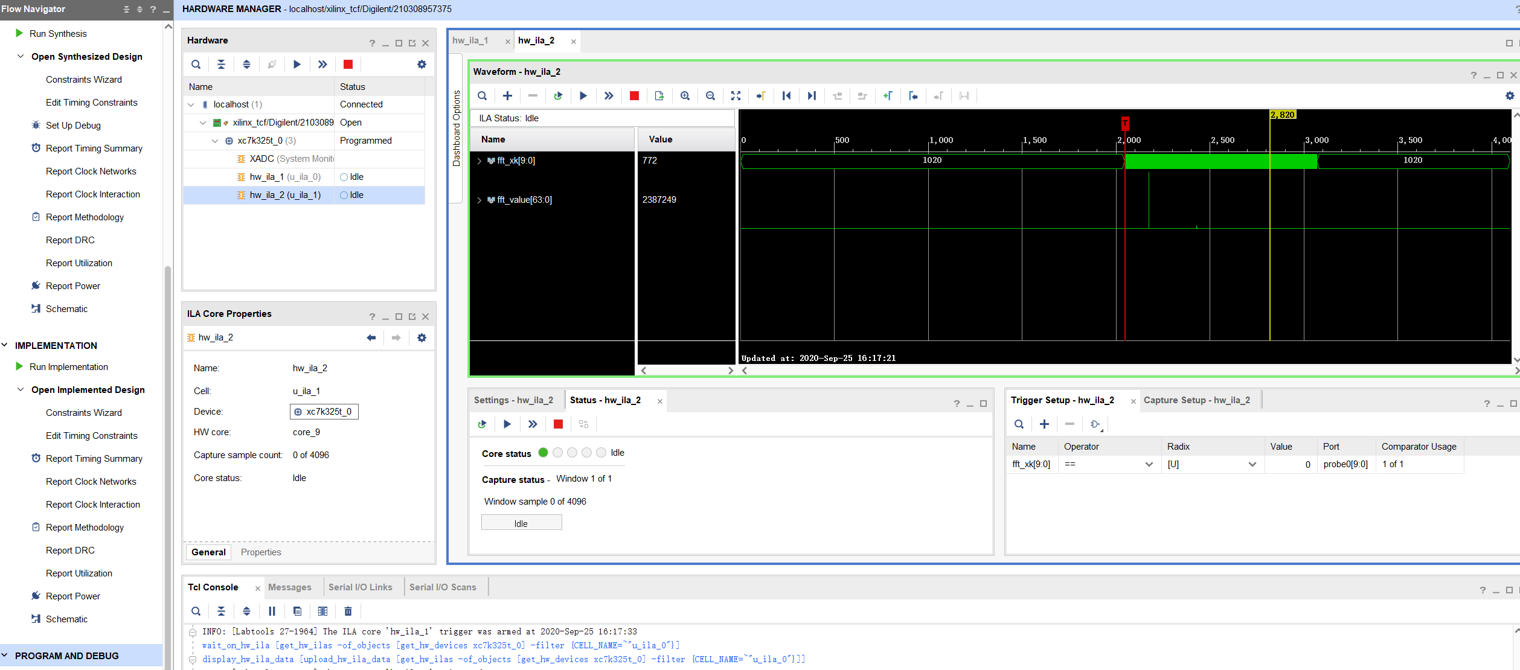
Task: Click first green Core status indicator
Action: tap(543, 453)
